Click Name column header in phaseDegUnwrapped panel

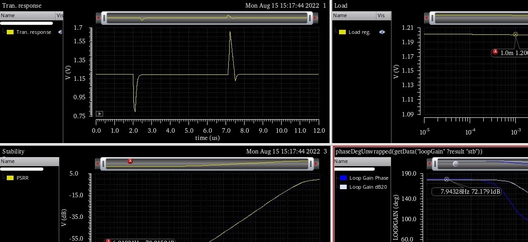click(x=363, y=161)
